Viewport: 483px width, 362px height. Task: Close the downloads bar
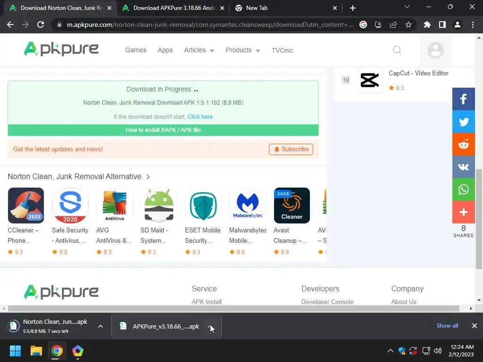click(x=475, y=325)
